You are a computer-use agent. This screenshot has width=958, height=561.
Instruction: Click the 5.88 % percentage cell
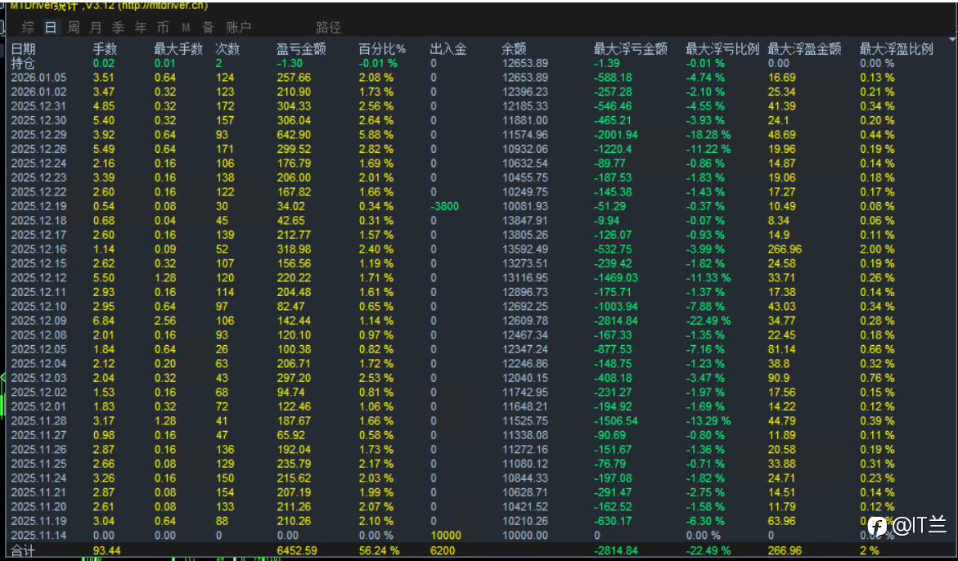376,135
